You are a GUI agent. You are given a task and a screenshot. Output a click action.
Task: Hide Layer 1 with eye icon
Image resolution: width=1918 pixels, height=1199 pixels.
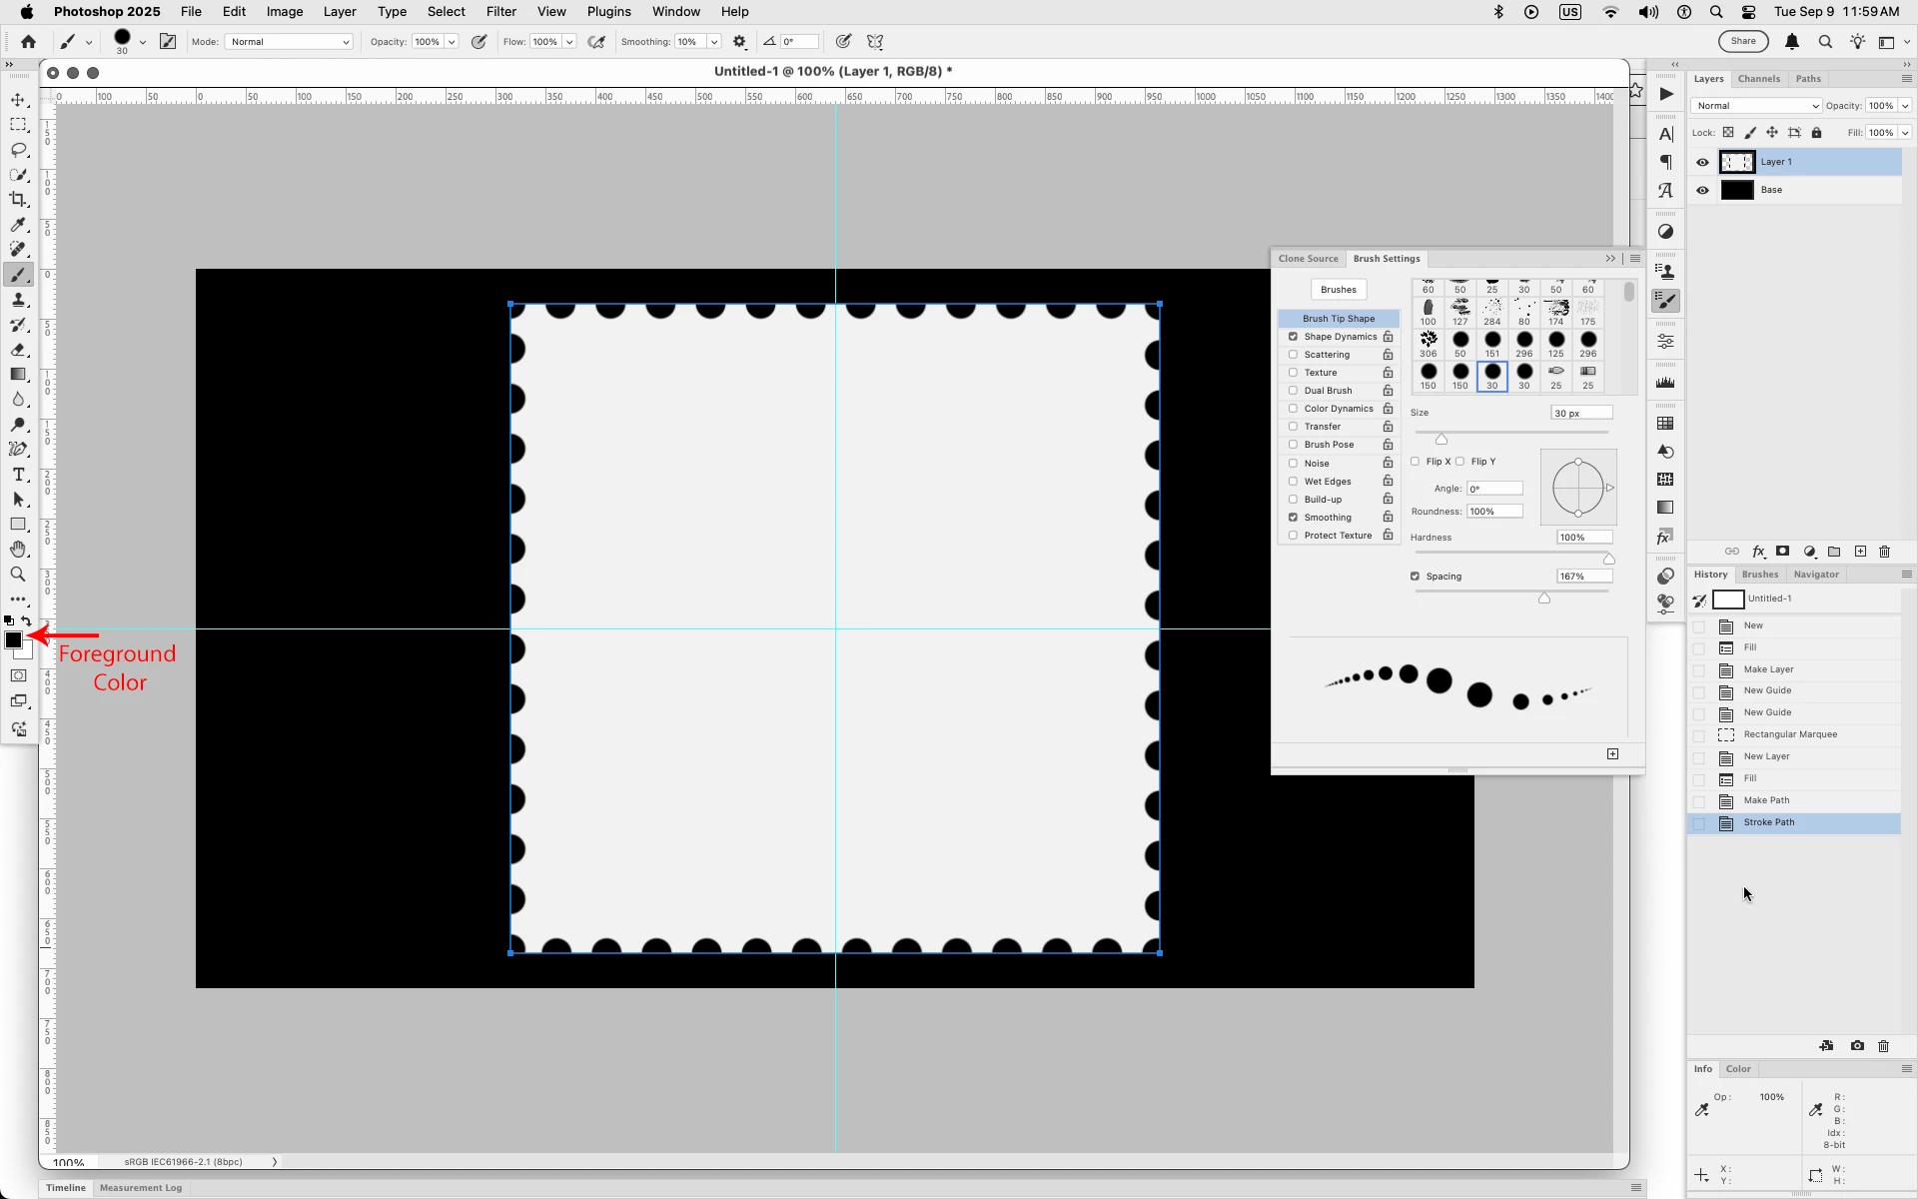click(x=1702, y=162)
